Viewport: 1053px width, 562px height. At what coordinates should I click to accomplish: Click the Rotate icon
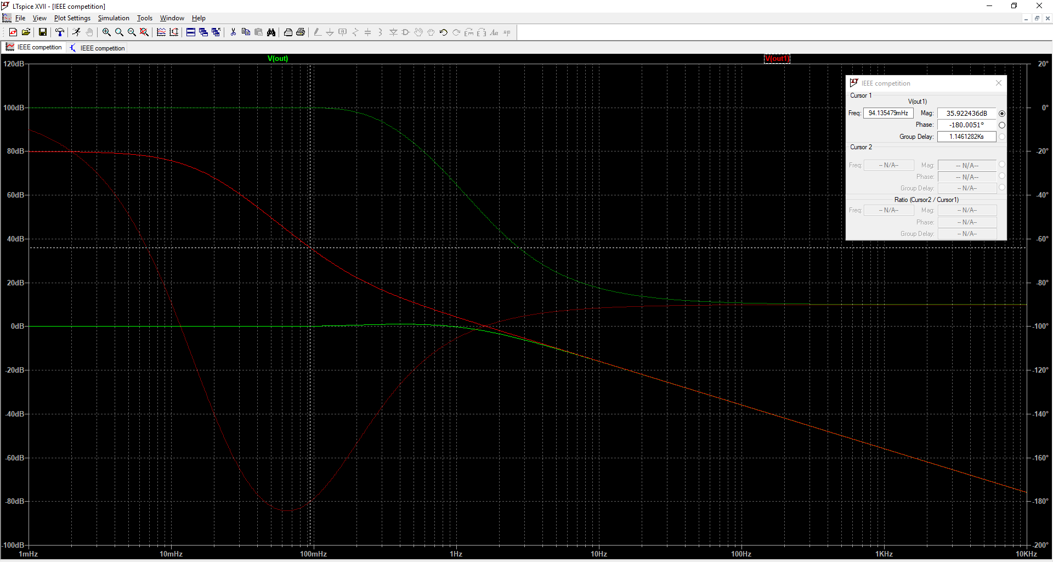(469, 32)
